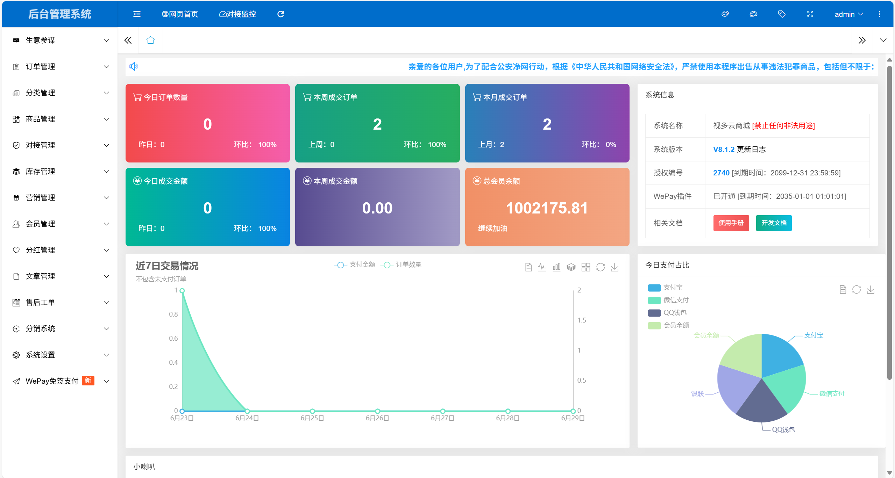895x478 pixels.
Task: Click the home tab icon
Action: (150, 40)
